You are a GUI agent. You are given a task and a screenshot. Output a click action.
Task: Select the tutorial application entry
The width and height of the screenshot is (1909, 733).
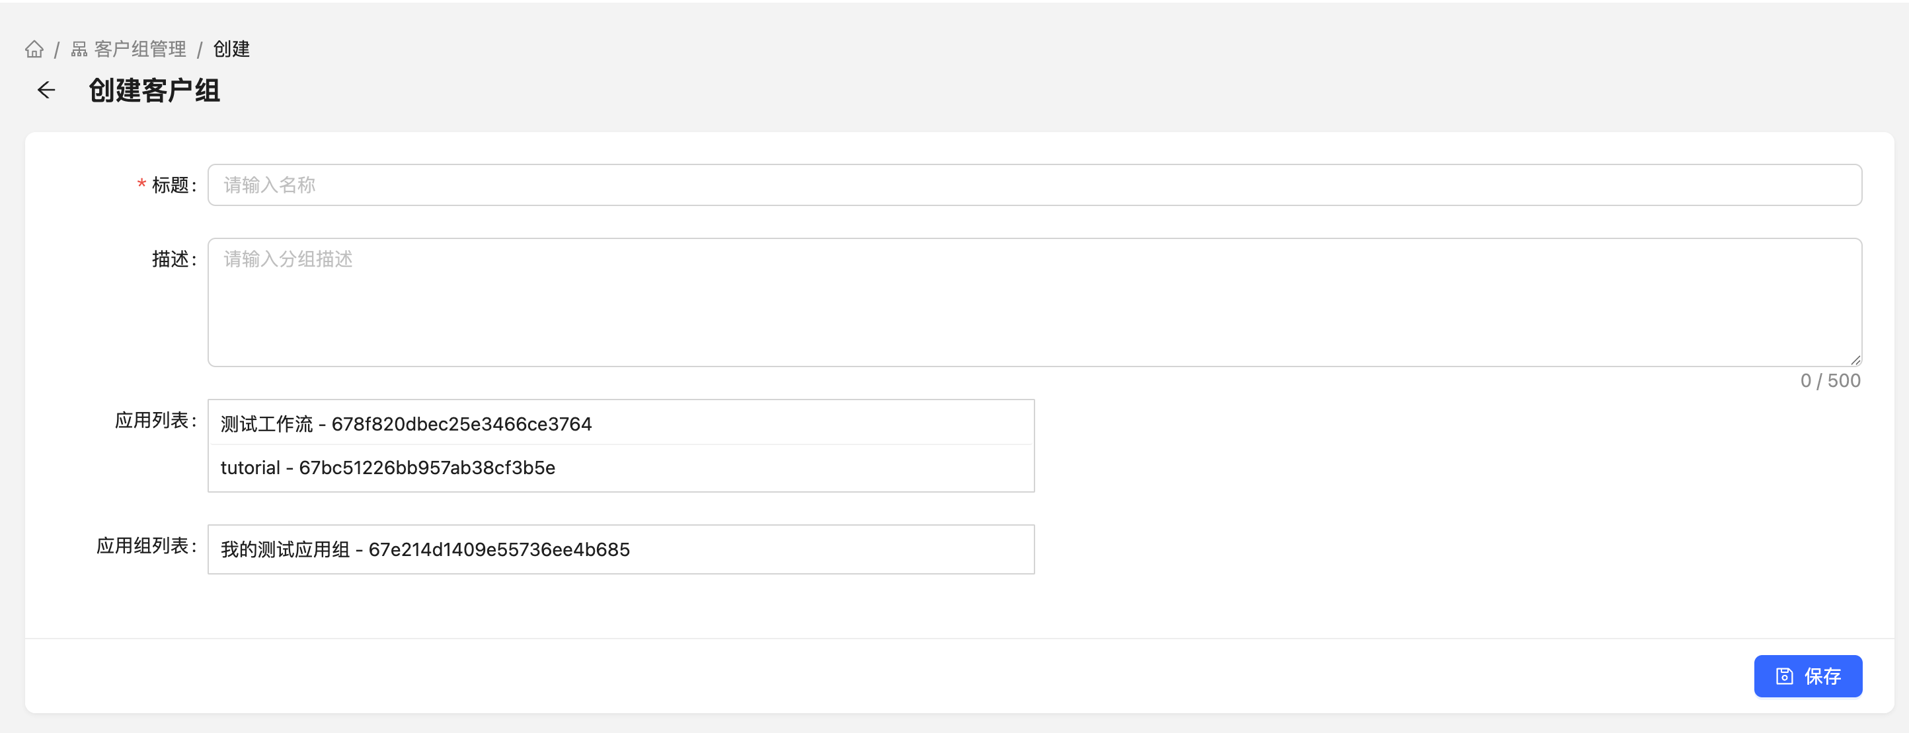coord(621,468)
